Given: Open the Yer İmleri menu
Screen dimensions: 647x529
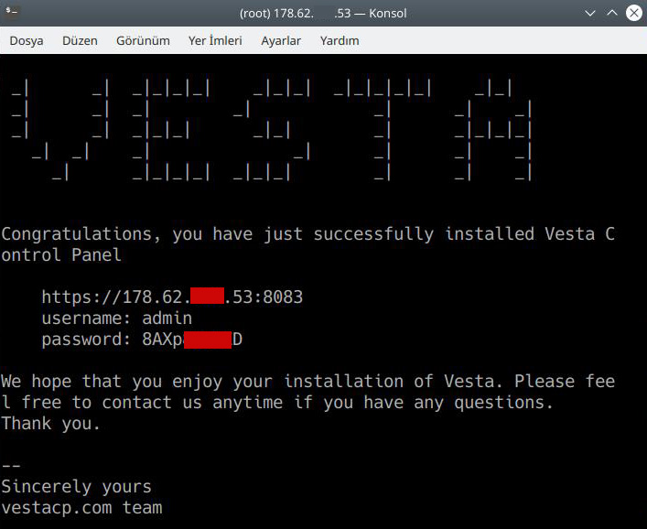Looking at the screenshot, I should pyautogui.click(x=215, y=40).
